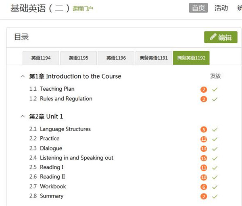Toggle the release checkmark for Reading II
The image size is (242, 206).
click(215, 177)
